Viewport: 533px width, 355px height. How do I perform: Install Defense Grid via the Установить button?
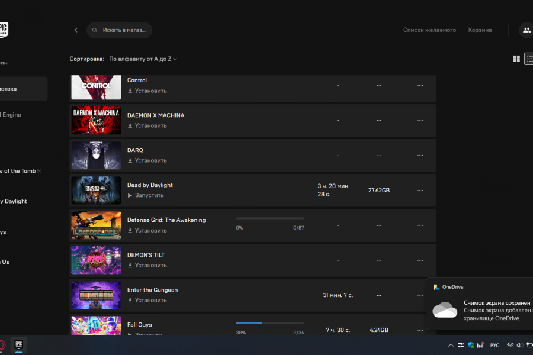(147, 230)
